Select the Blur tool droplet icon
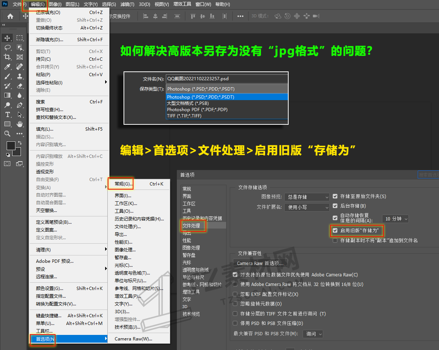 click(x=19, y=95)
